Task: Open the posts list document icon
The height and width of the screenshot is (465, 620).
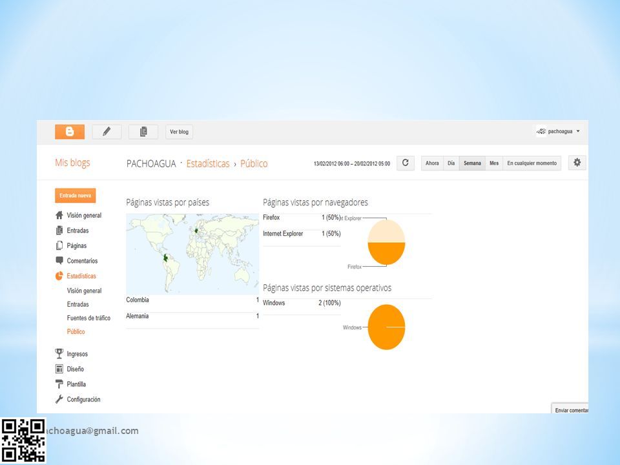Action: (x=143, y=132)
